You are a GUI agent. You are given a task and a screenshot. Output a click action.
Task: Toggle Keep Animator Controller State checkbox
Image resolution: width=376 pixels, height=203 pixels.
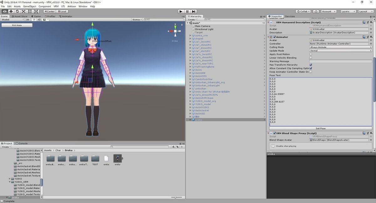click(x=311, y=72)
